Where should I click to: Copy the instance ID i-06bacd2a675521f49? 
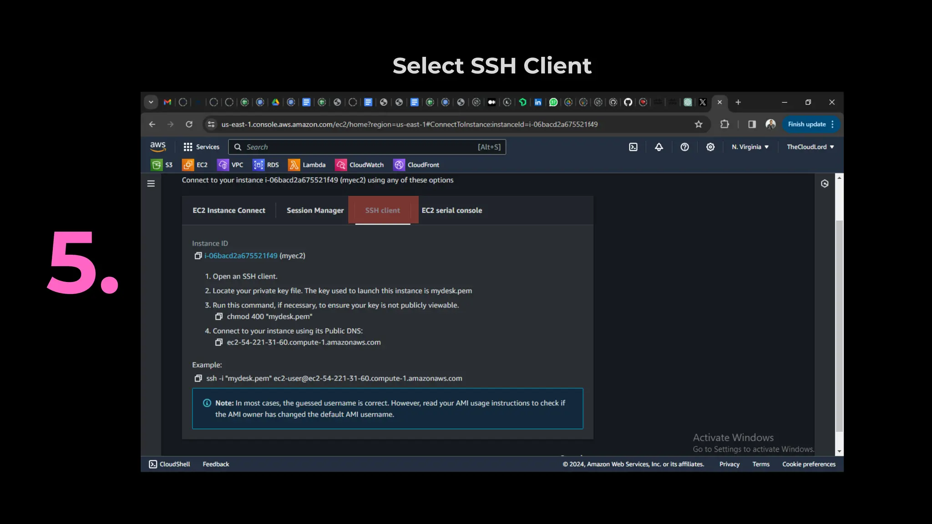(198, 256)
